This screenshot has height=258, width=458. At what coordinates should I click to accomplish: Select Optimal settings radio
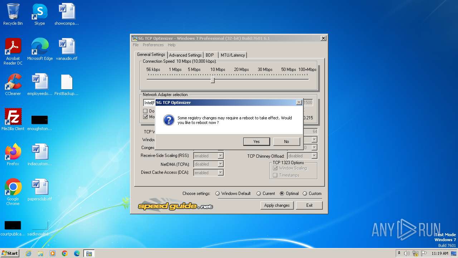[289, 193]
